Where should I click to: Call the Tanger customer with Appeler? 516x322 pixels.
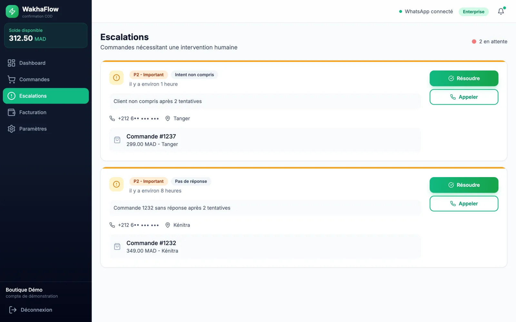pyautogui.click(x=464, y=97)
